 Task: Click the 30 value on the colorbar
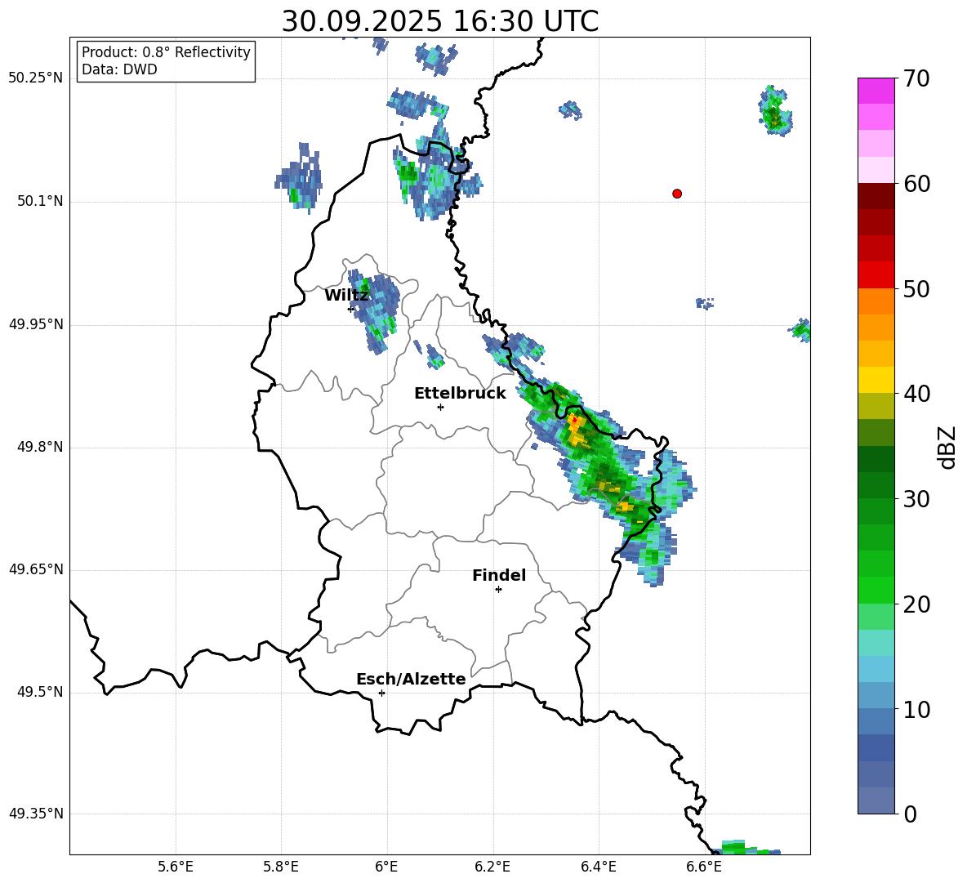pos(916,499)
